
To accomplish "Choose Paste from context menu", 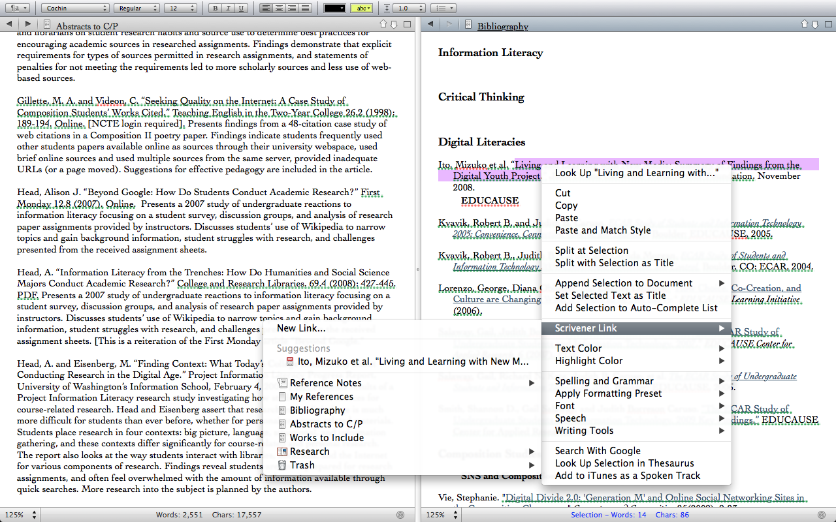I will coord(637,218).
